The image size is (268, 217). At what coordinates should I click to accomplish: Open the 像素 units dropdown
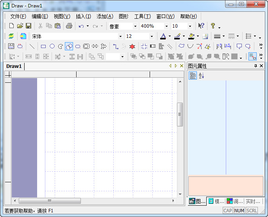point(136,26)
